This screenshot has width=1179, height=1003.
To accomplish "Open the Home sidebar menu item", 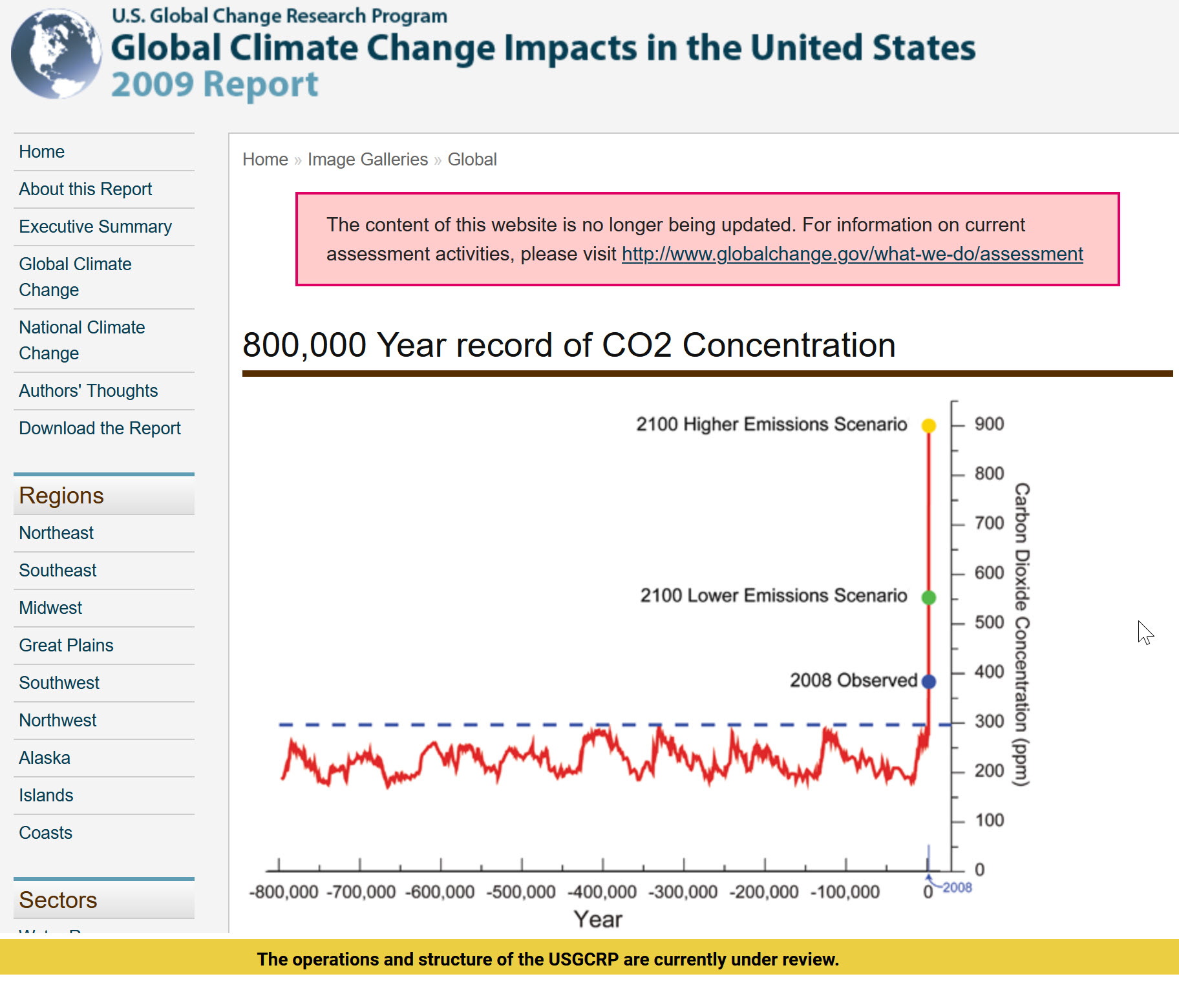I will [42, 152].
